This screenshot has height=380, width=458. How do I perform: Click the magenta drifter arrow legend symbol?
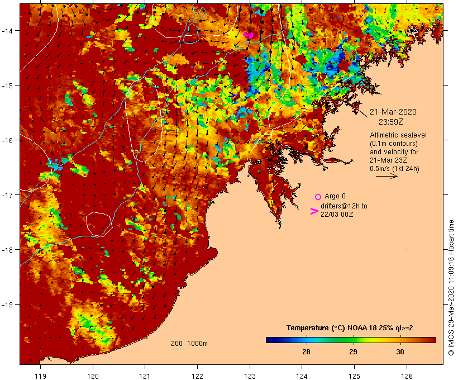pyautogui.click(x=314, y=211)
